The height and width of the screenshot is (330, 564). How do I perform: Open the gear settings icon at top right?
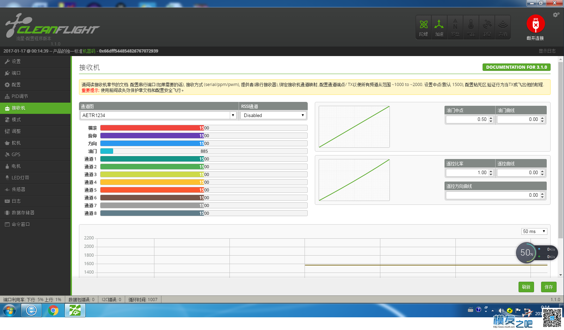click(556, 15)
